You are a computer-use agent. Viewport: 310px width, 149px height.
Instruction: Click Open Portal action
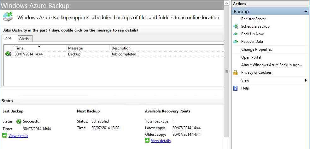click(251, 57)
